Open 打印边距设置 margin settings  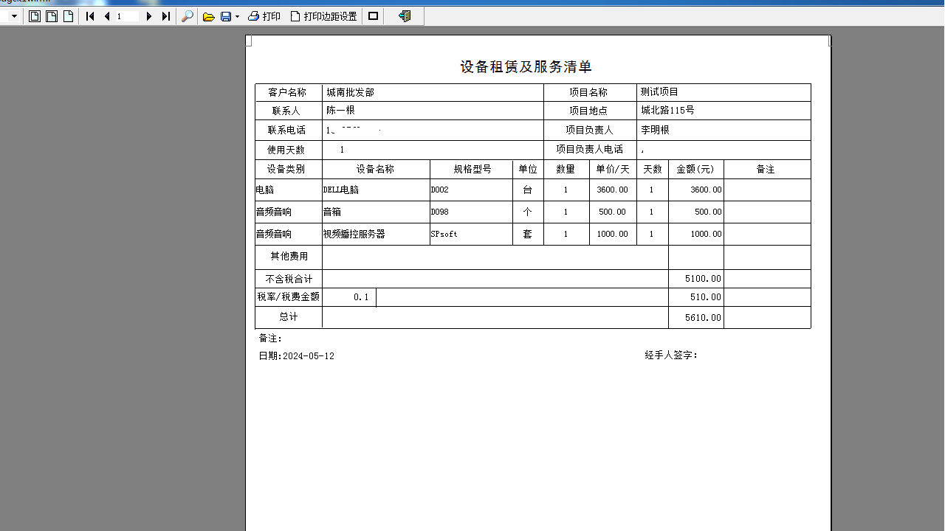point(323,16)
